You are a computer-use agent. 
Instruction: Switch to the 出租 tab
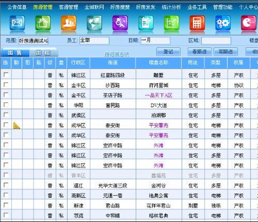(43, 53)
